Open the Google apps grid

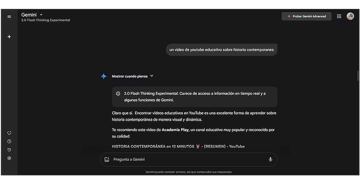tap(339, 16)
